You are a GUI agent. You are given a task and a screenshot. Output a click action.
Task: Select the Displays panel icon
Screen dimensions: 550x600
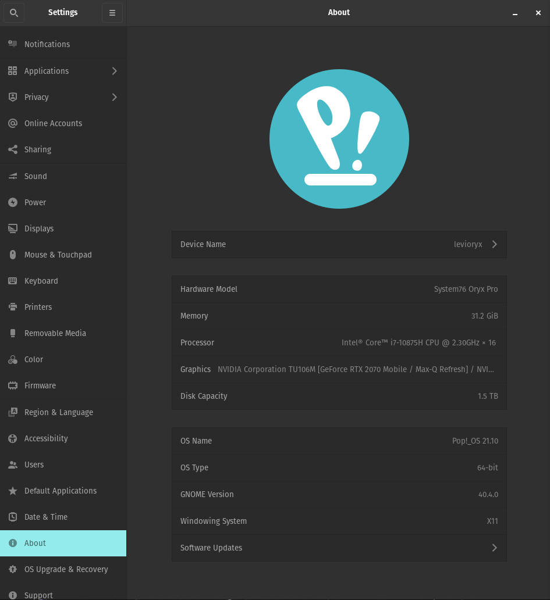click(12, 228)
